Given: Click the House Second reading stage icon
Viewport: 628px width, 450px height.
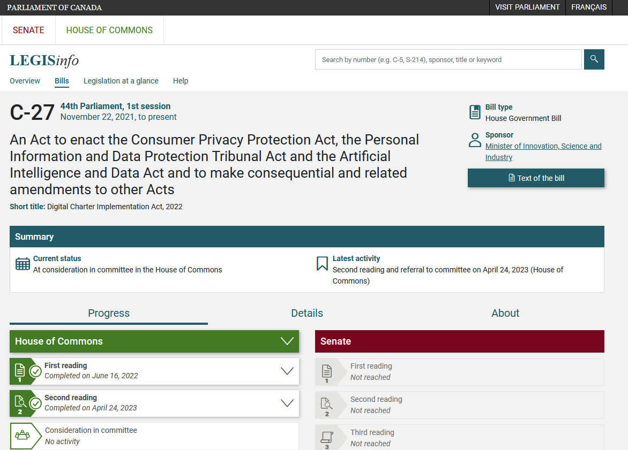Looking at the screenshot, I should pyautogui.click(x=20, y=403).
